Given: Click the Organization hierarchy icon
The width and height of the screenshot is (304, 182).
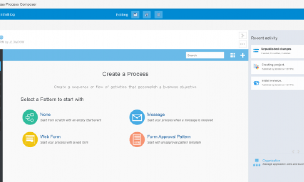Looking at the screenshot, I should pos(257,162).
